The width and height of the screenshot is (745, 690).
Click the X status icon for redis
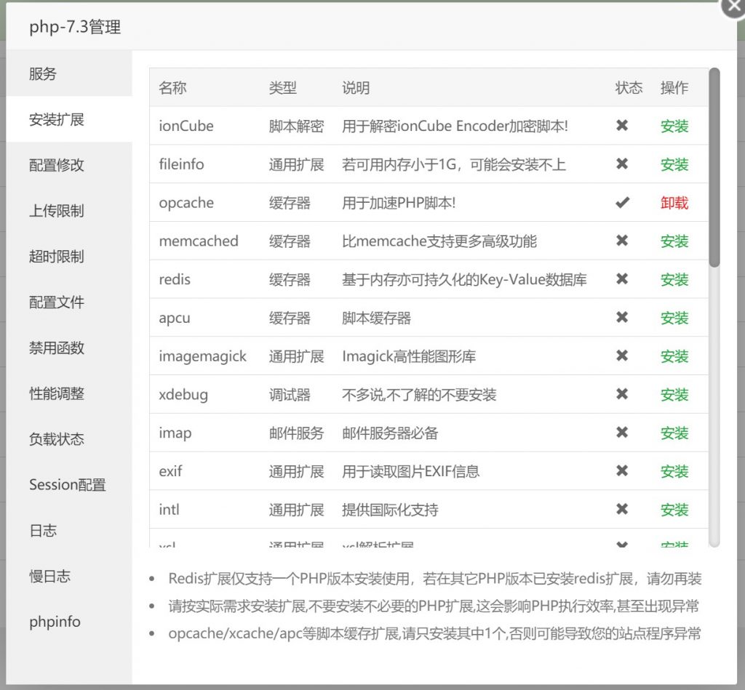point(622,279)
